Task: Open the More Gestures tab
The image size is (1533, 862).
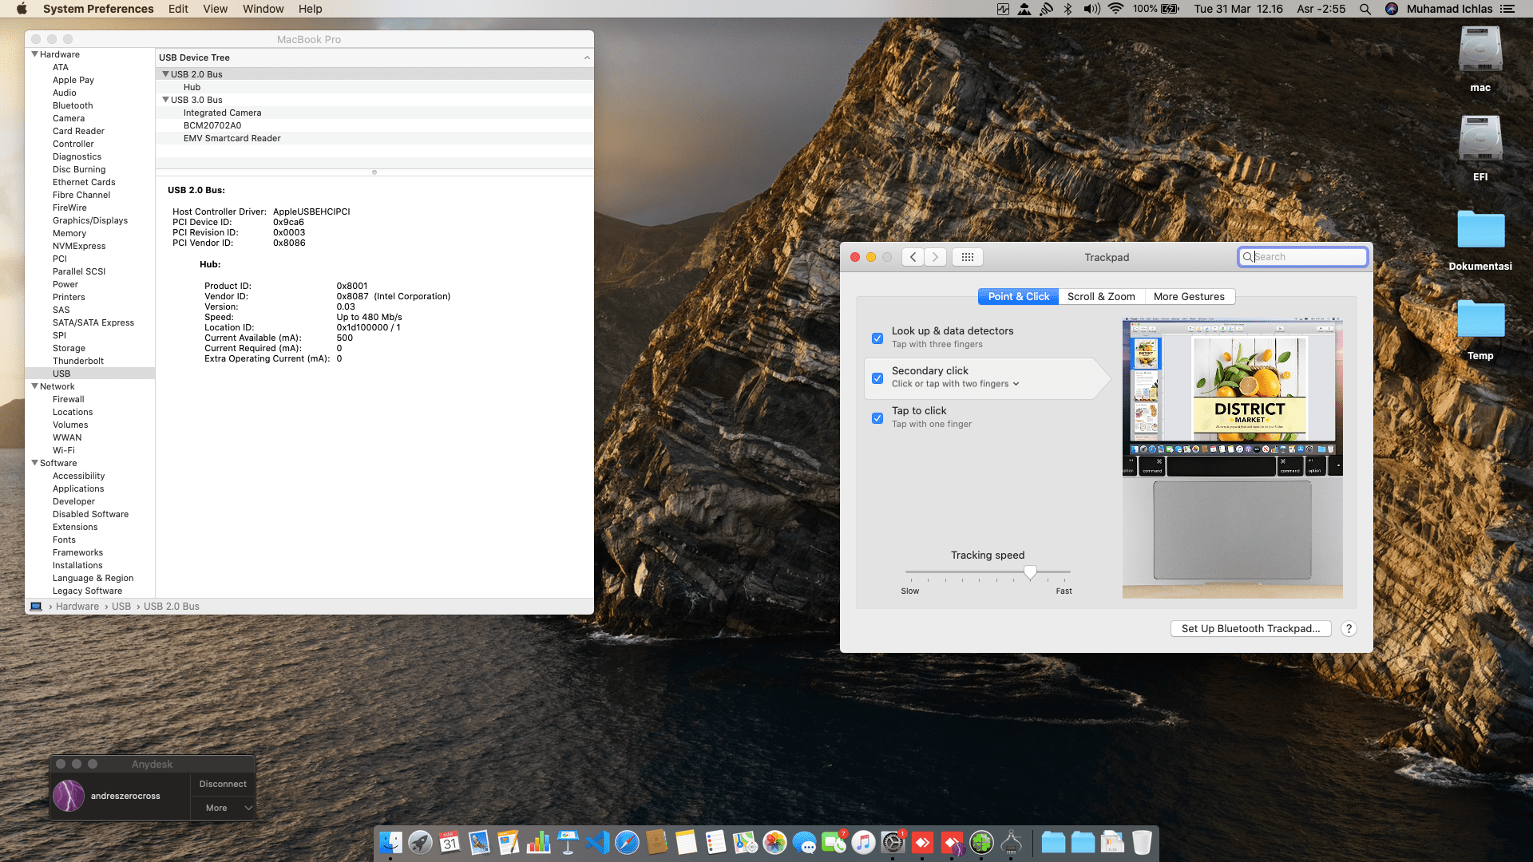Action: click(x=1189, y=297)
